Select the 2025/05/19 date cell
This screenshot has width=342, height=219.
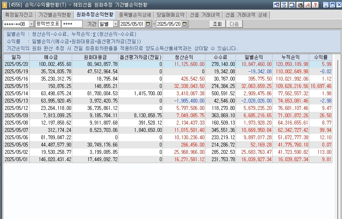coord(16,71)
